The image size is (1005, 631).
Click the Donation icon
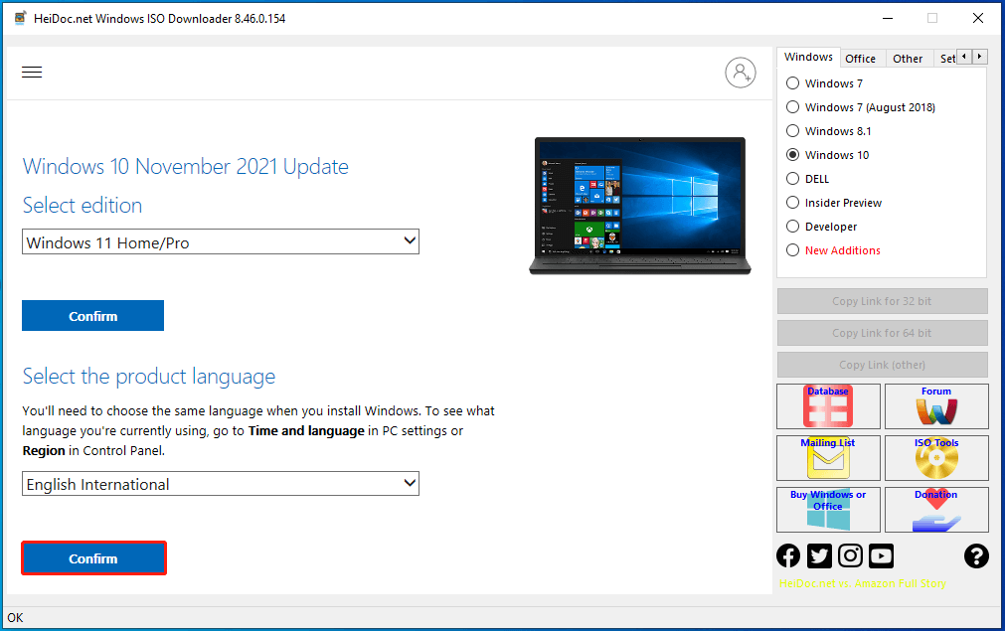[x=936, y=509]
